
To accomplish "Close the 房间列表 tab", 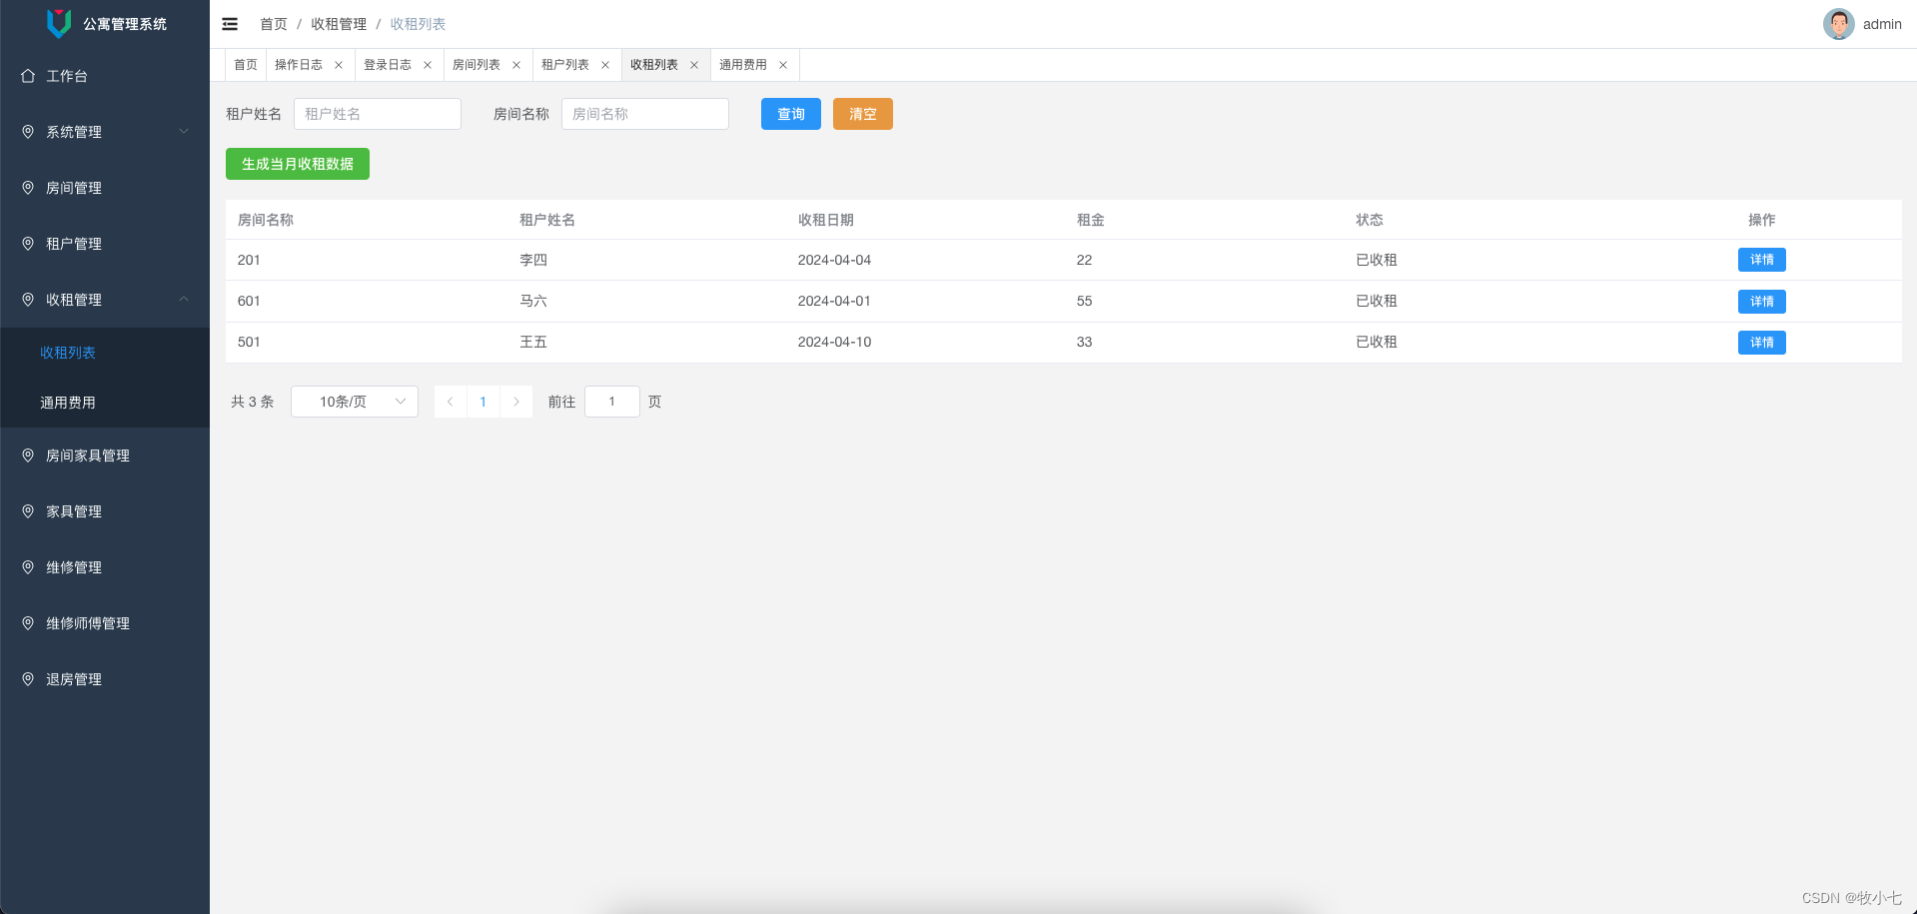I will (516, 65).
